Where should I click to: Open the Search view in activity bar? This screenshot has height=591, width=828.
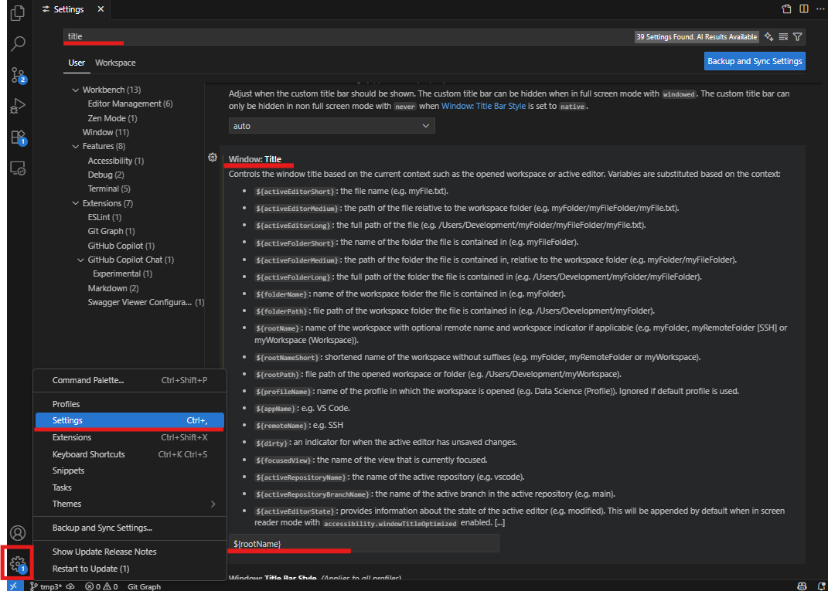tap(18, 43)
